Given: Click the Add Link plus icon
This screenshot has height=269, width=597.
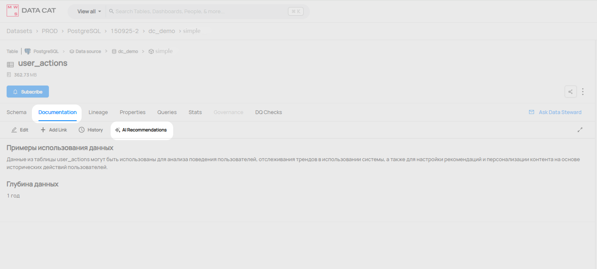Looking at the screenshot, I should click(x=43, y=130).
